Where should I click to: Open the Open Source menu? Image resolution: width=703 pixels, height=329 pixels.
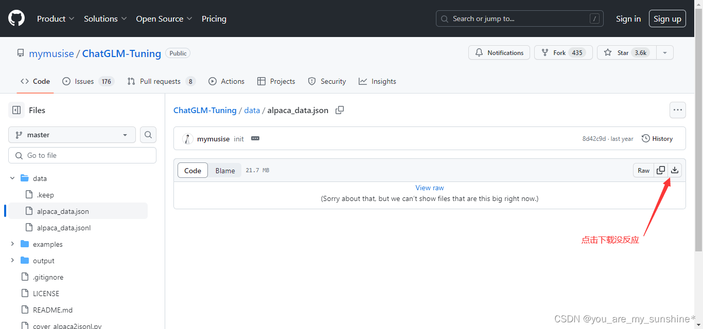(164, 19)
